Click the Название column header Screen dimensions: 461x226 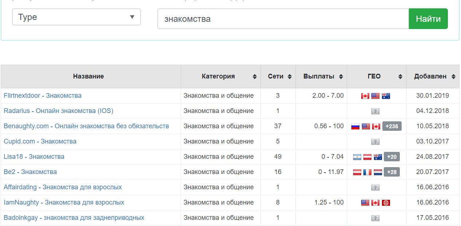pyautogui.click(x=88, y=76)
